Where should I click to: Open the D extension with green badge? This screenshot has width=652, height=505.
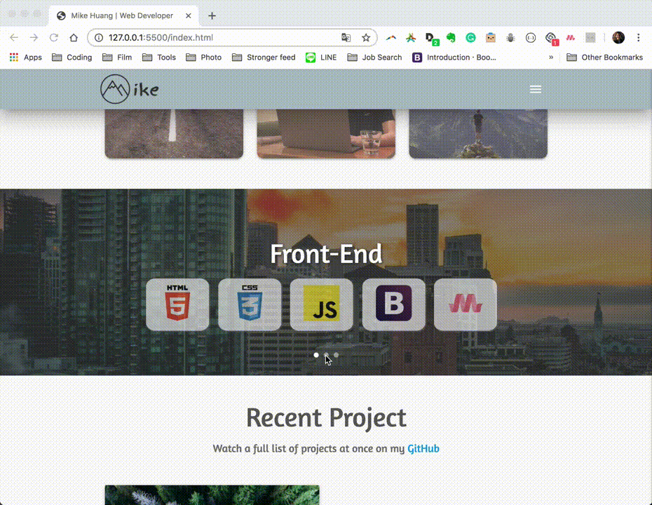pyautogui.click(x=432, y=39)
